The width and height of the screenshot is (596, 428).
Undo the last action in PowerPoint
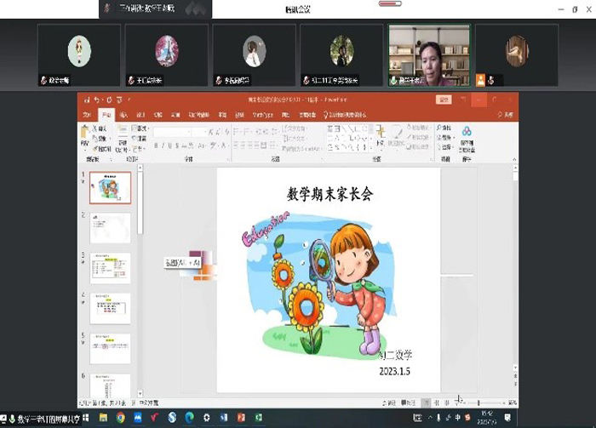pyautogui.click(x=97, y=100)
